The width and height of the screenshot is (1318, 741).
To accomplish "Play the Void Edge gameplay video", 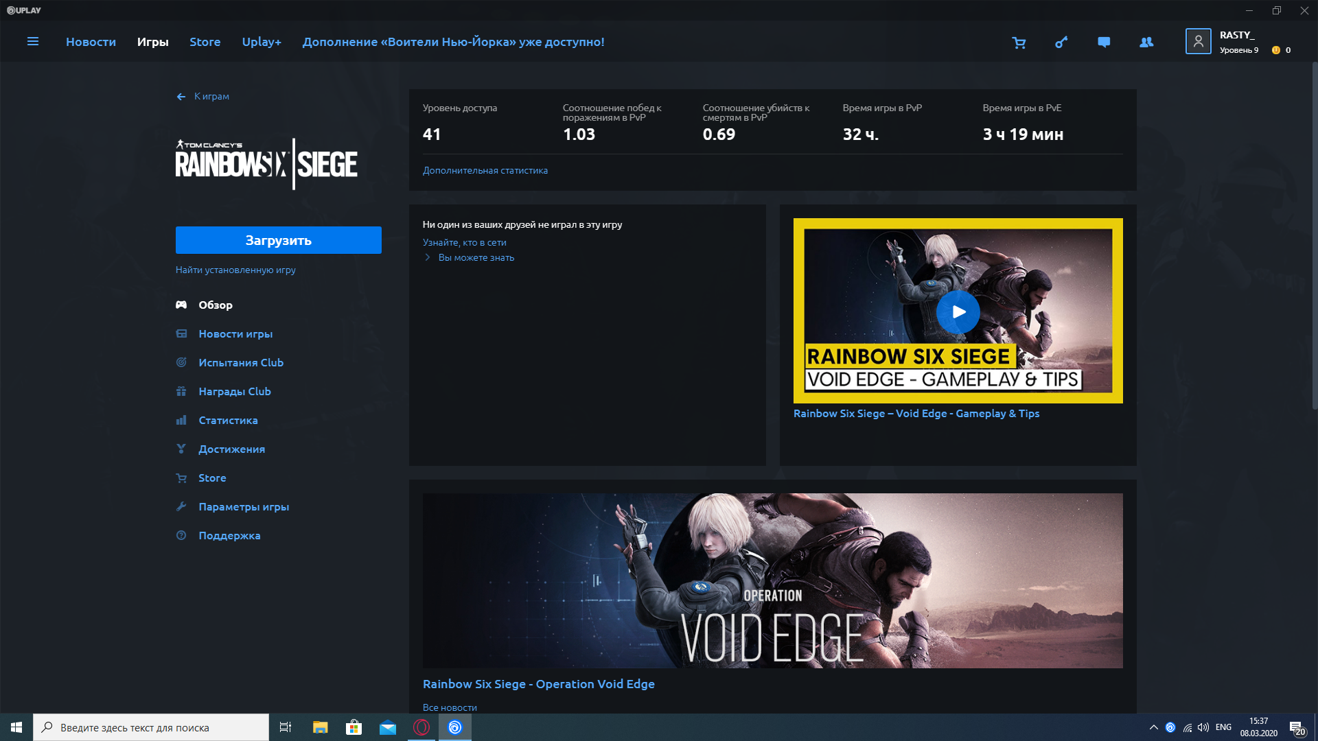I will [x=958, y=311].
